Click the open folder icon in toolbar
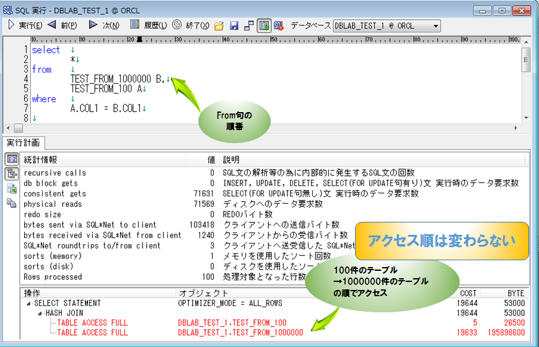539x347 pixels. pos(219,26)
